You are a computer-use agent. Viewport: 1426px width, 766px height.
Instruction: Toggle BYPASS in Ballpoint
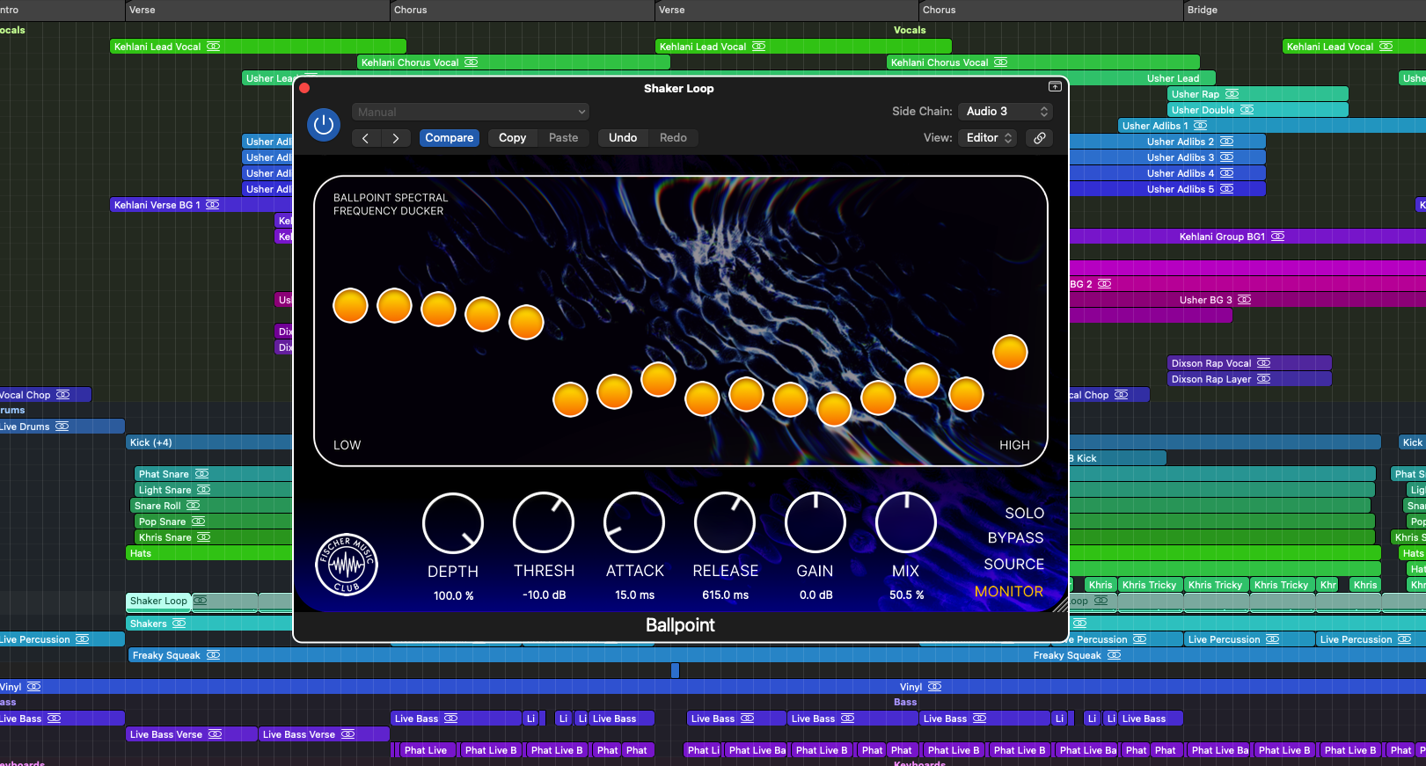coord(1015,537)
